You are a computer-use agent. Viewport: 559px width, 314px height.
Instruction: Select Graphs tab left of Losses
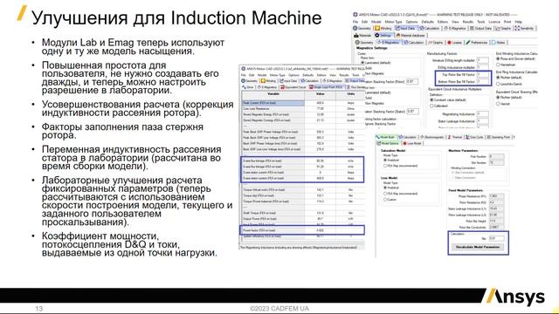pos(436,43)
